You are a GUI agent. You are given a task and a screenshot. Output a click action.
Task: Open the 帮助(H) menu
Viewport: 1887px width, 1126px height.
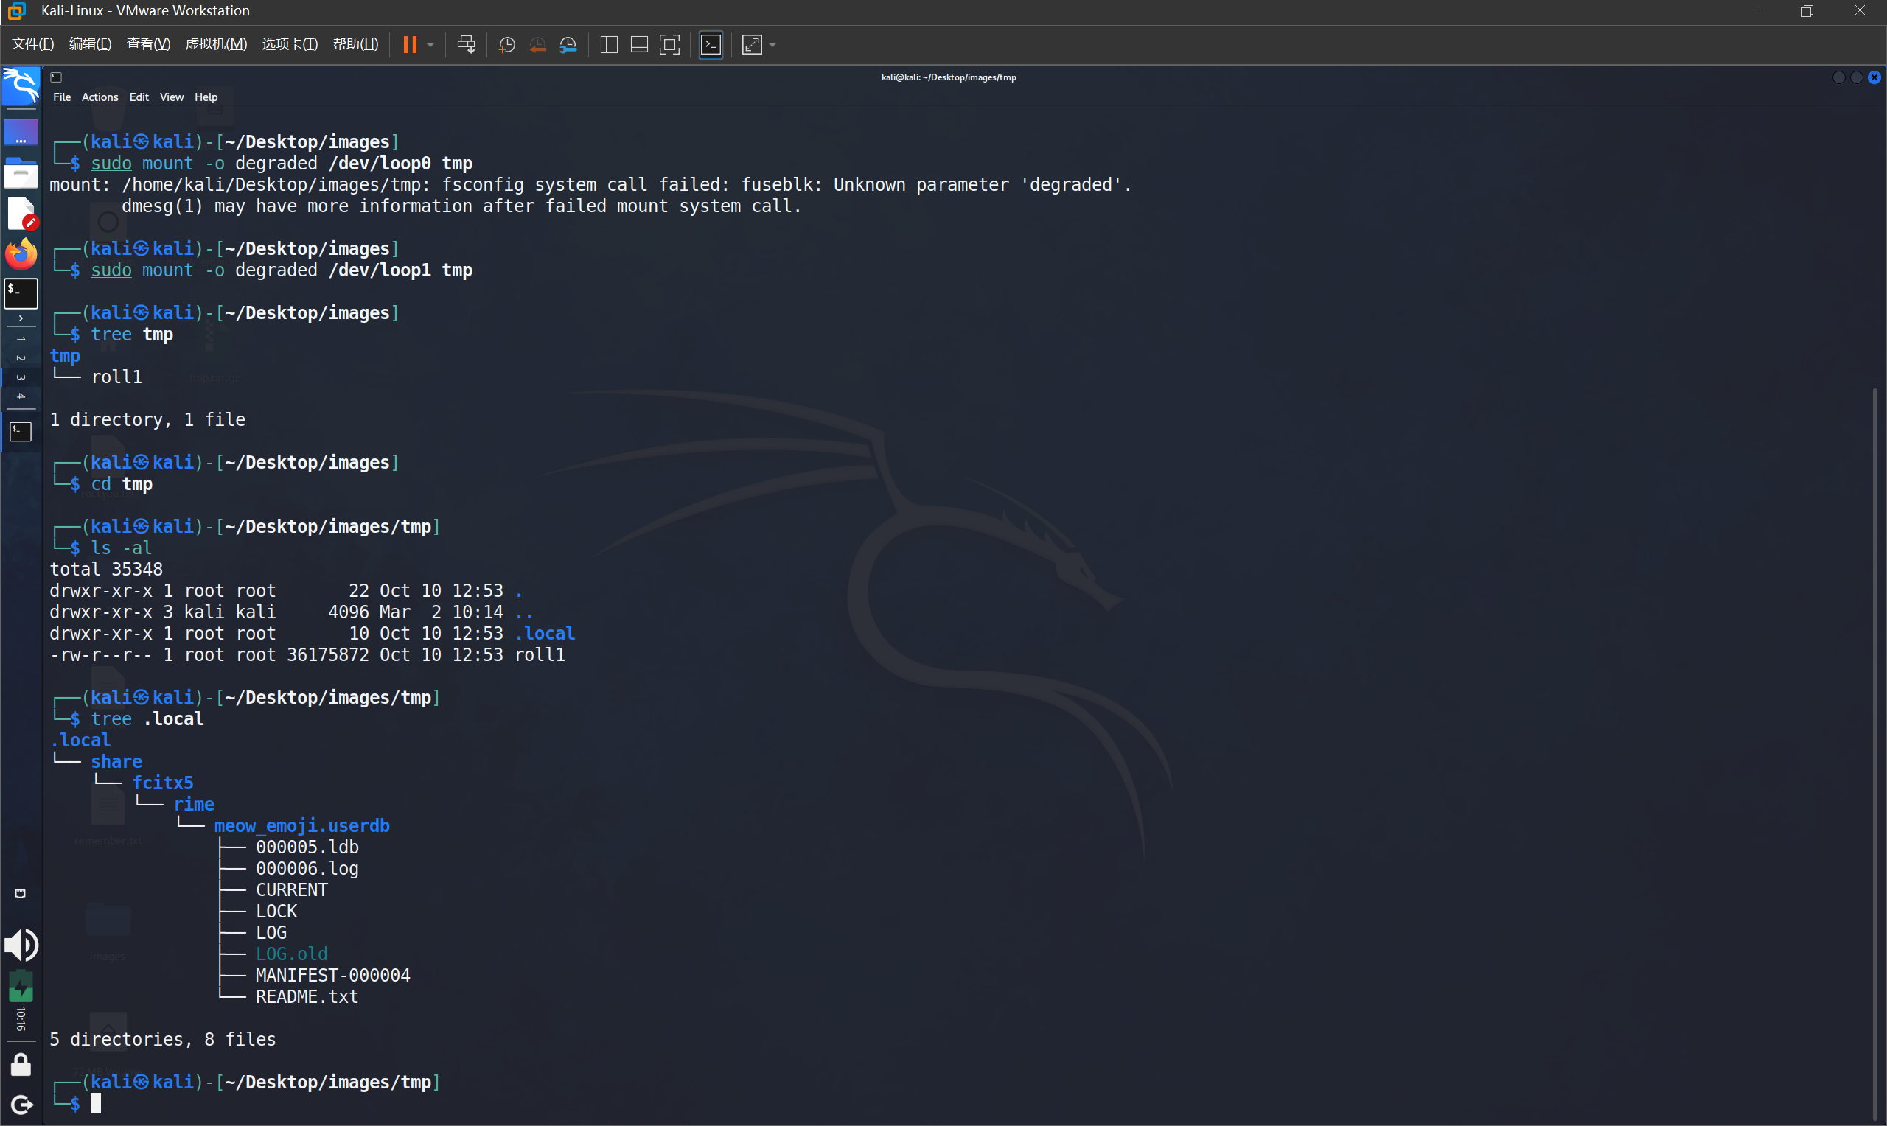356,44
